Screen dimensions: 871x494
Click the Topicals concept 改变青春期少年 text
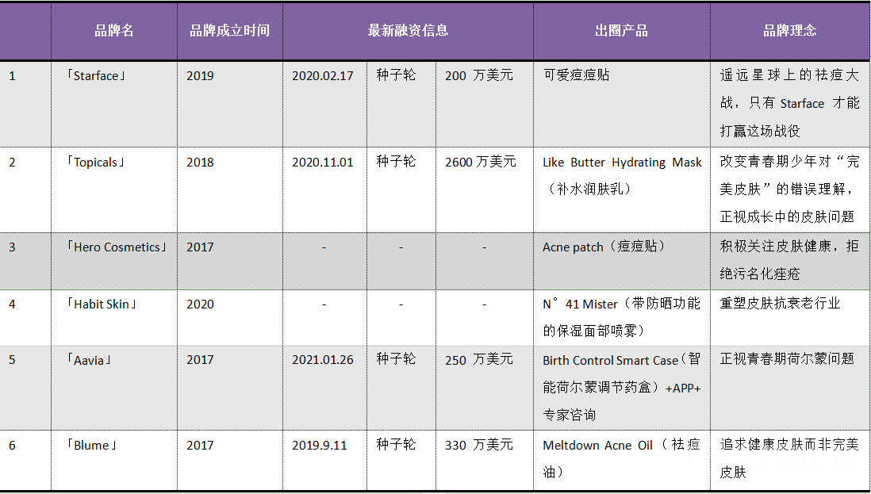click(x=789, y=190)
